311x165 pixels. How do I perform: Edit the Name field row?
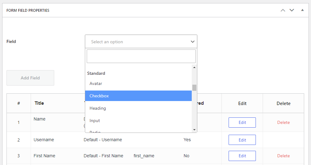(x=242, y=122)
